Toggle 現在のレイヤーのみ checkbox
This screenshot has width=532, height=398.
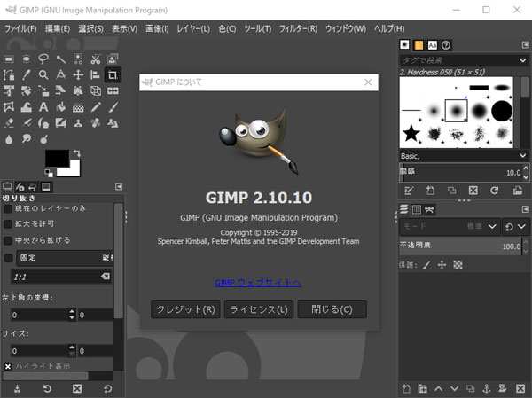click(8, 208)
